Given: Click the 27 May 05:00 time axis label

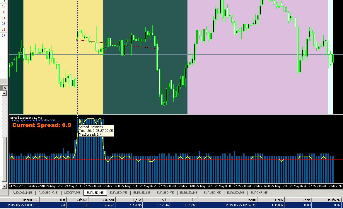Looking at the screenshot, I should [223, 186].
